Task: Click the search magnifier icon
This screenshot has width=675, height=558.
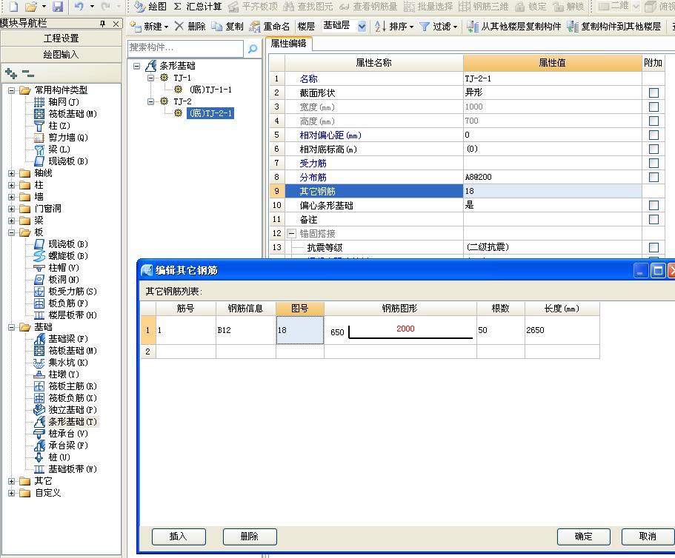Action: coord(253,48)
